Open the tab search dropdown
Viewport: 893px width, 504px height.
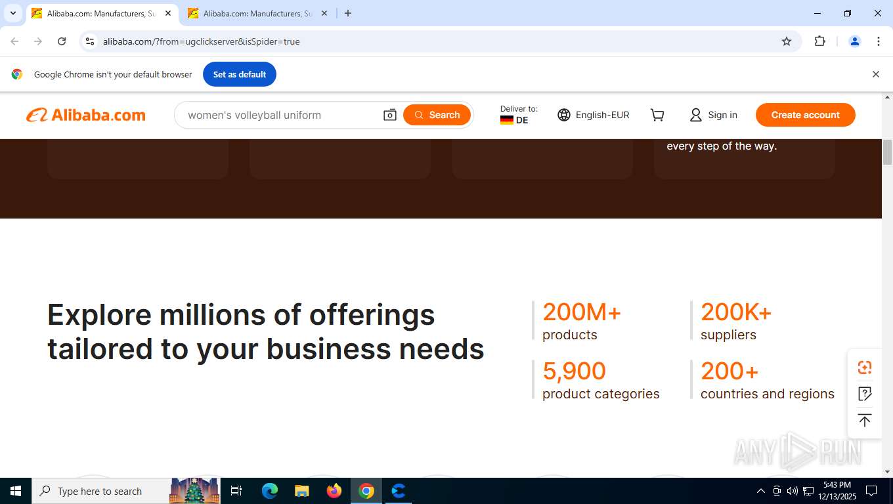click(x=12, y=13)
